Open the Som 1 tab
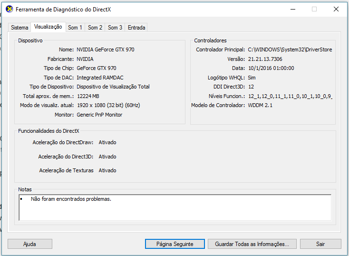 tap(75, 28)
